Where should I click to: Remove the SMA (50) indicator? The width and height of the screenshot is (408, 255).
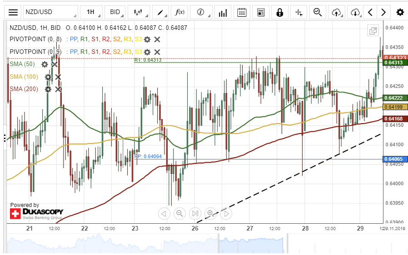(x=55, y=64)
